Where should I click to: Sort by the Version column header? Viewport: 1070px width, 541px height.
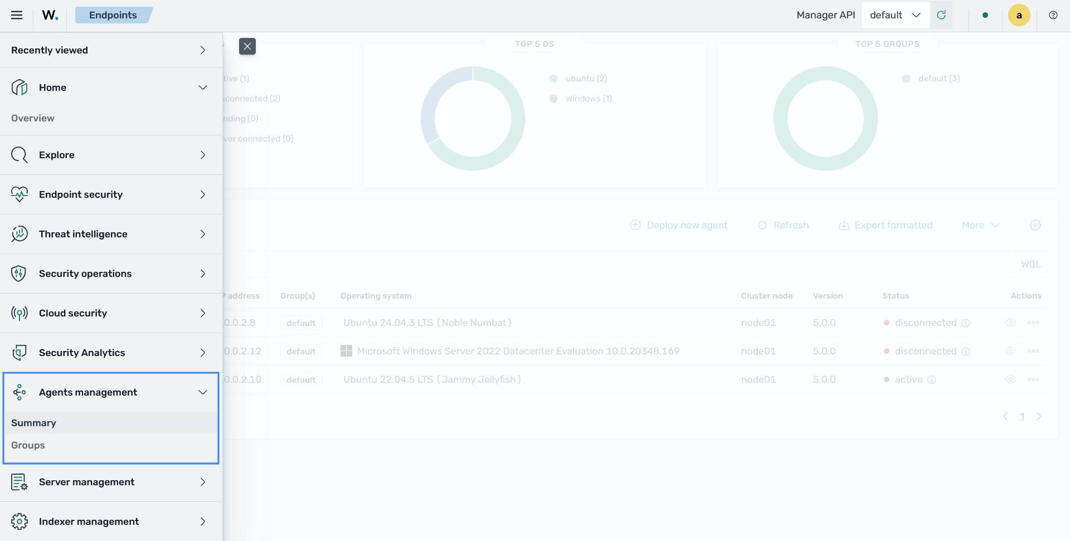click(x=828, y=296)
